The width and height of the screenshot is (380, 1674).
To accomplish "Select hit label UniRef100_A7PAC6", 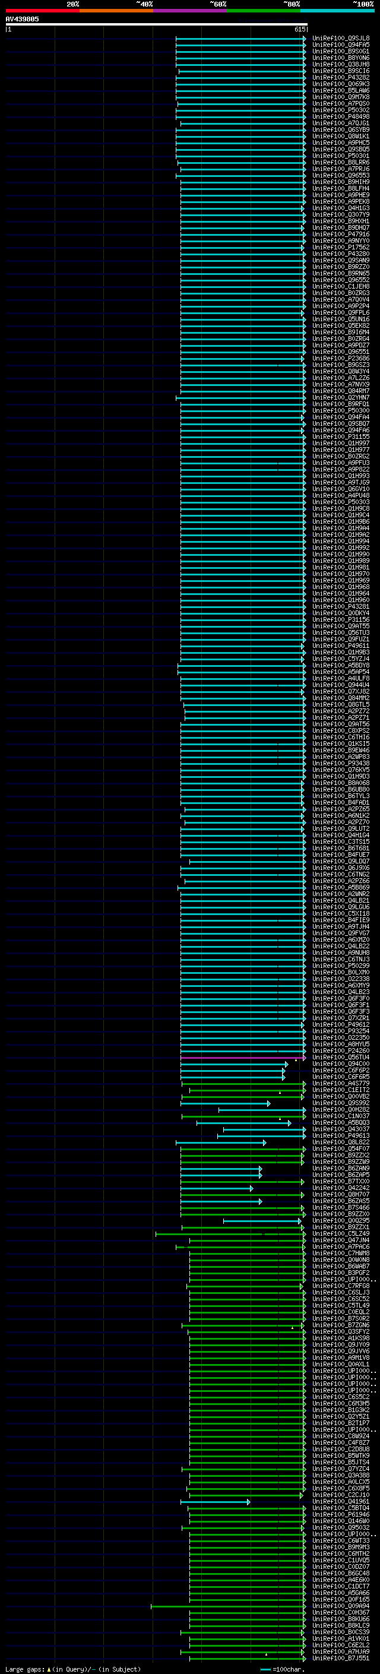I will pyautogui.click(x=340, y=1247).
